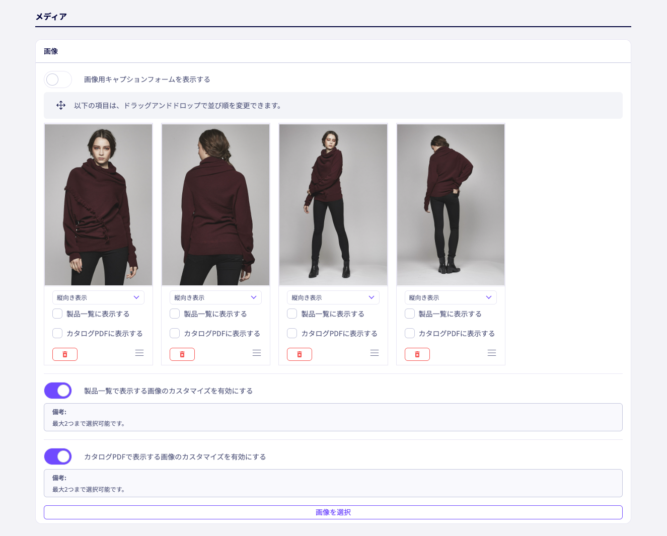Image resolution: width=667 pixels, height=536 pixels.
Task: Click the 画像 panel title
Action: pos(51,51)
